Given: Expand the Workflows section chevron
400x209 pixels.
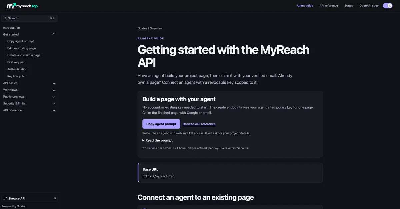Looking at the screenshot, I should (x=54, y=90).
